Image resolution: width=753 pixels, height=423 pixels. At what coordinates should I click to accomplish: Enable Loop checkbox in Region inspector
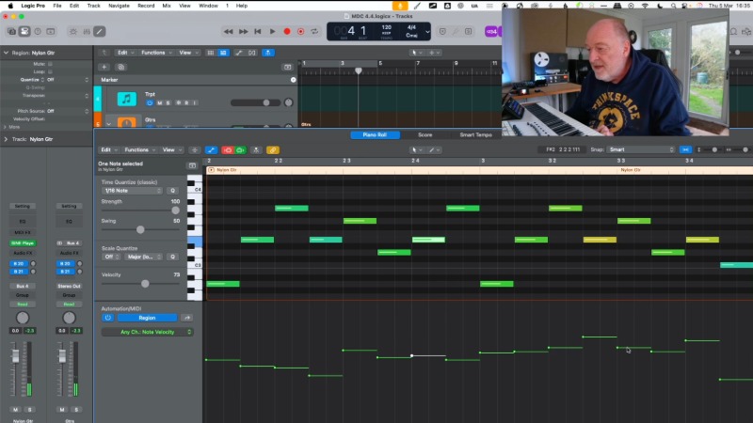50,71
